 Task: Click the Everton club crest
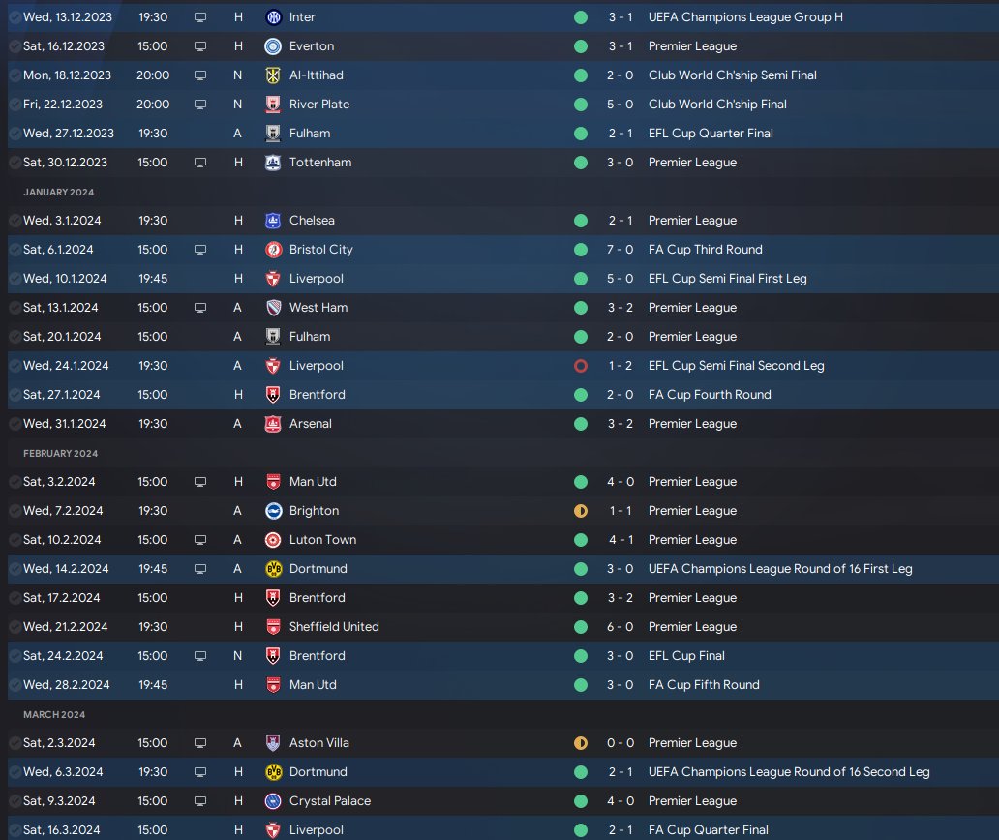[273, 45]
